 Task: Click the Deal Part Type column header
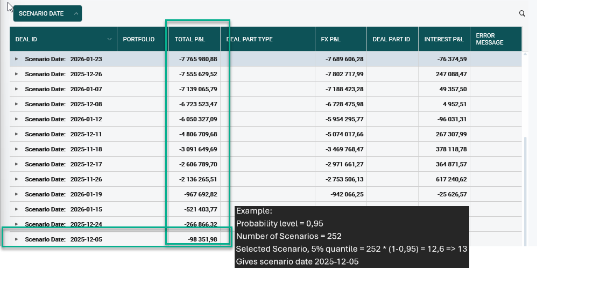(x=250, y=39)
